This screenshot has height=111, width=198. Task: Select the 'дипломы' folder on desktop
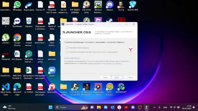(52, 55)
